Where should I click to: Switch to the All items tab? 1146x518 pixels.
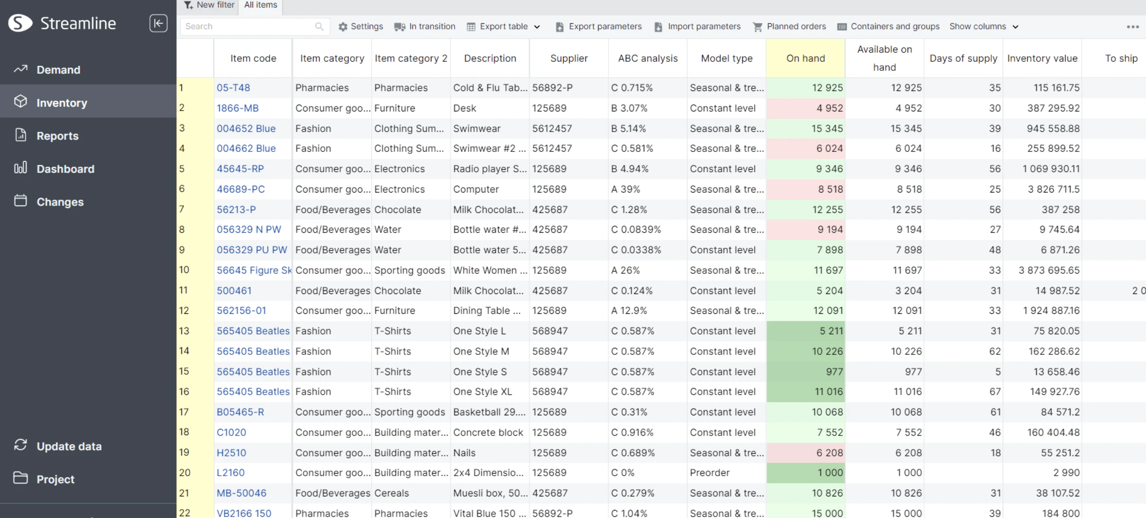pyautogui.click(x=261, y=5)
